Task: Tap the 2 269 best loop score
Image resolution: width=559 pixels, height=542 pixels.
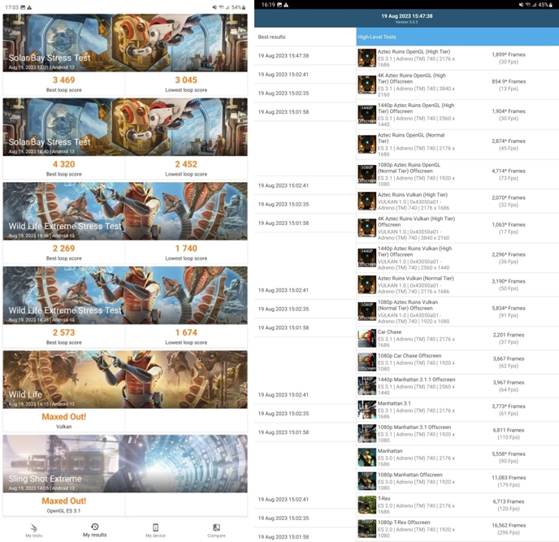Action: 64,248
